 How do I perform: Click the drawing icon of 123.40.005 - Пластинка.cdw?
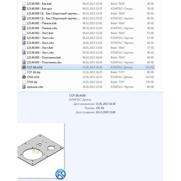[24, 62]
